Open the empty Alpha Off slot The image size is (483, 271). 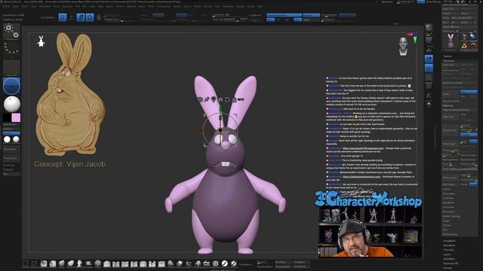(x=11, y=68)
